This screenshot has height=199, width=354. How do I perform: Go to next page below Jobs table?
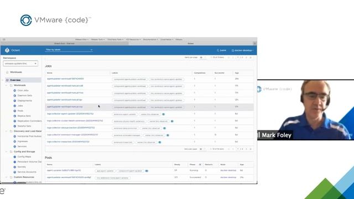246,149
